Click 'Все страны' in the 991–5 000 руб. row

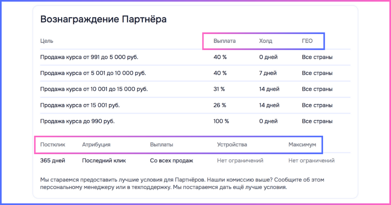pos(317,57)
